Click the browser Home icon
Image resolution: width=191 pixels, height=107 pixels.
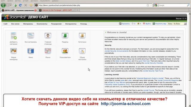pos(31,5)
